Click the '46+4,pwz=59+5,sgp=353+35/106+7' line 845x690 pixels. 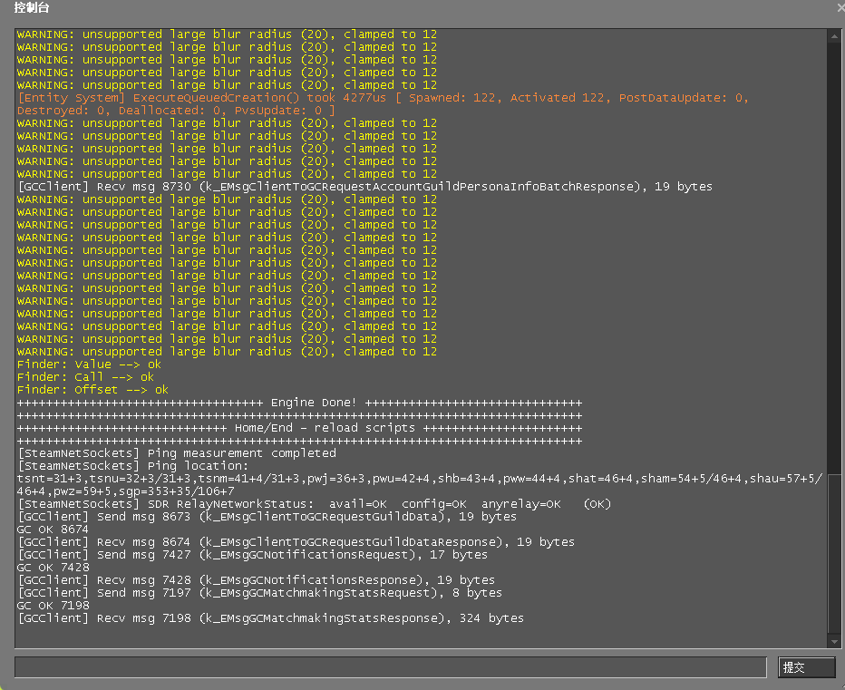pyautogui.click(x=125, y=491)
